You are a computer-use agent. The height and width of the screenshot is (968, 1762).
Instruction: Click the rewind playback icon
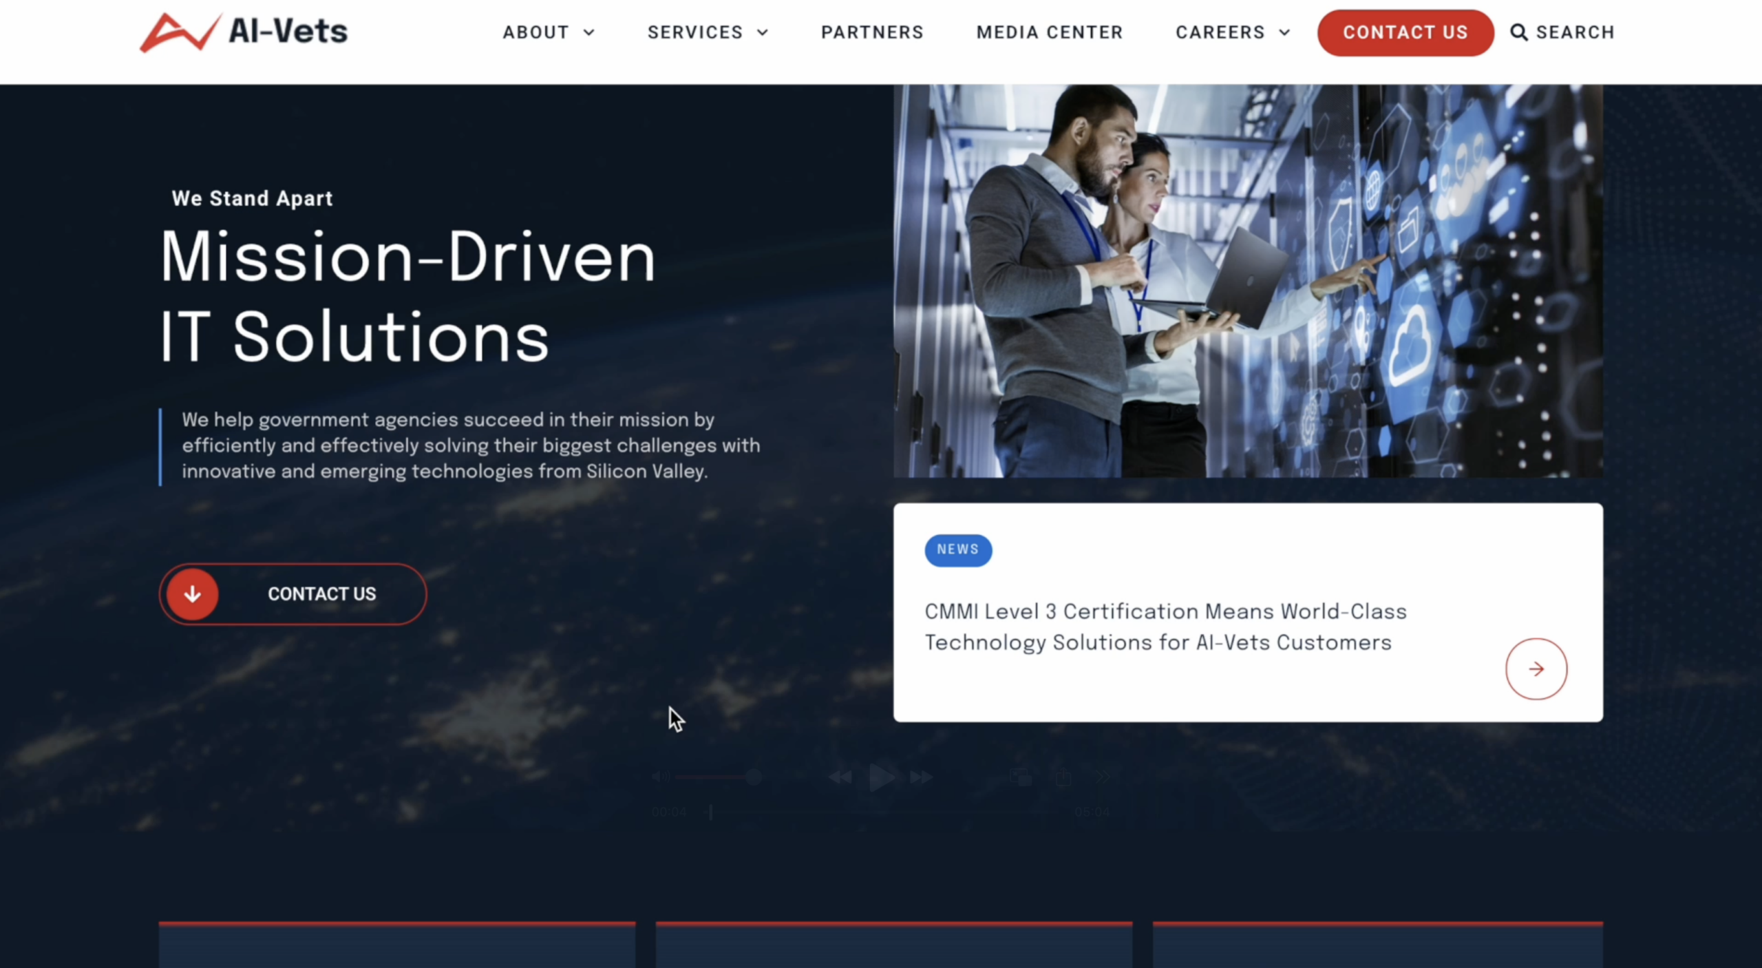point(840,778)
